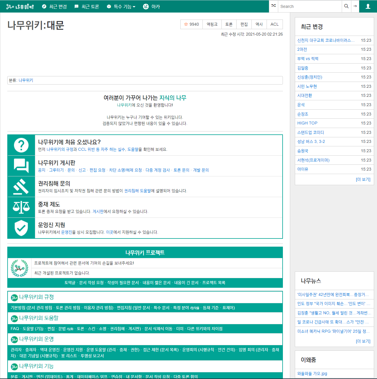Click the Namuwiki logo in navbar
The height and width of the screenshot is (379, 377).
[x=20, y=6]
